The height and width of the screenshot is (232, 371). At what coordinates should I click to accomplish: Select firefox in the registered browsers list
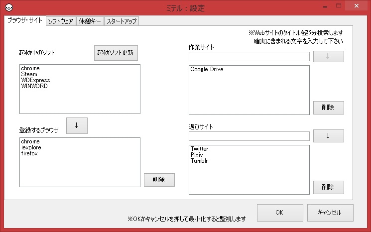(29, 153)
